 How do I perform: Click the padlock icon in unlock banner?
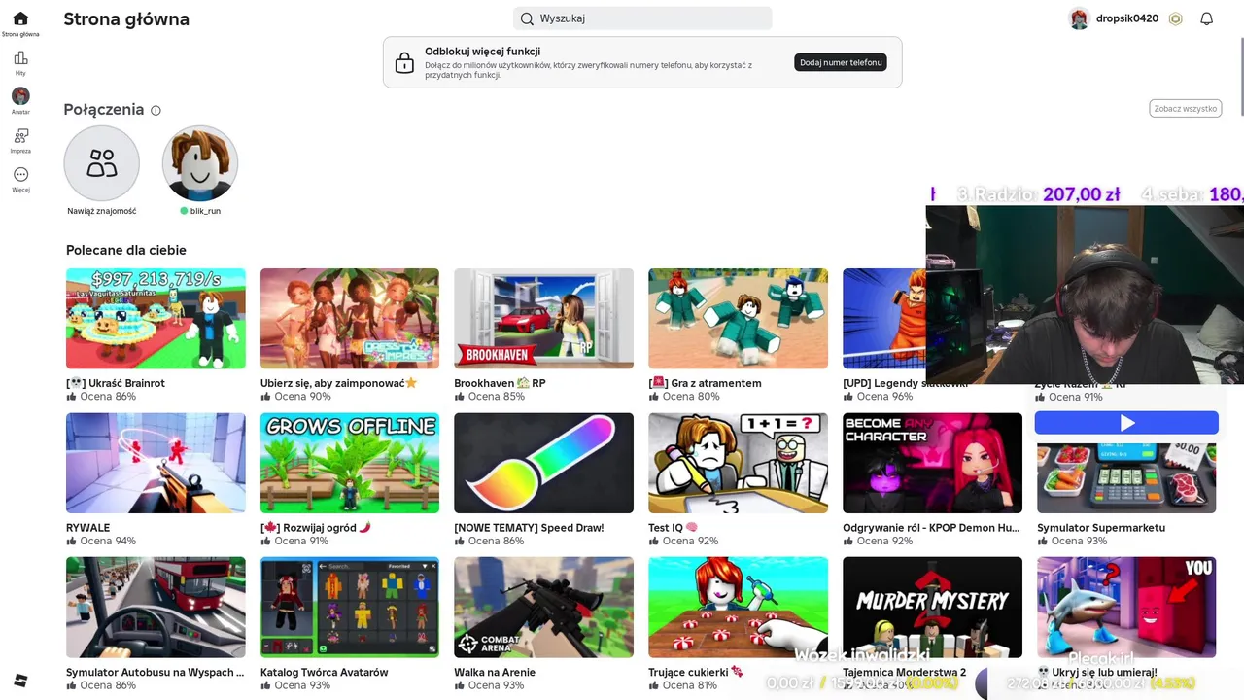pyautogui.click(x=404, y=63)
